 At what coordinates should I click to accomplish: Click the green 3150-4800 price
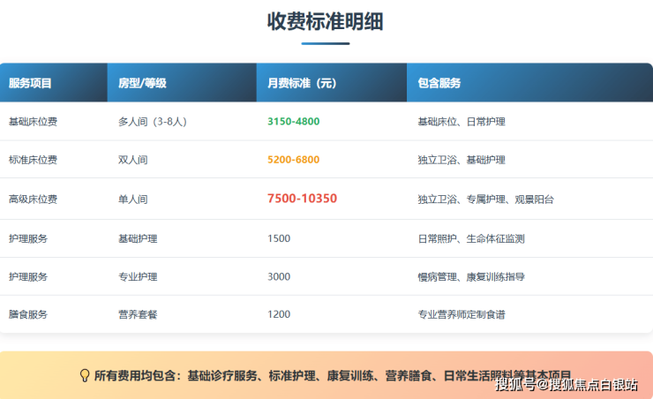coord(293,122)
